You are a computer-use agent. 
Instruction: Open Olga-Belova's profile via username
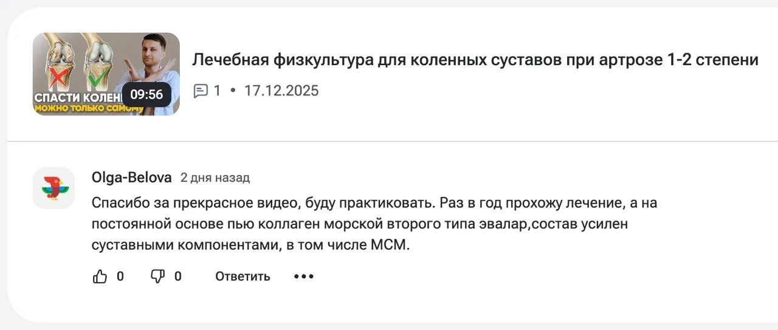[131, 177]
